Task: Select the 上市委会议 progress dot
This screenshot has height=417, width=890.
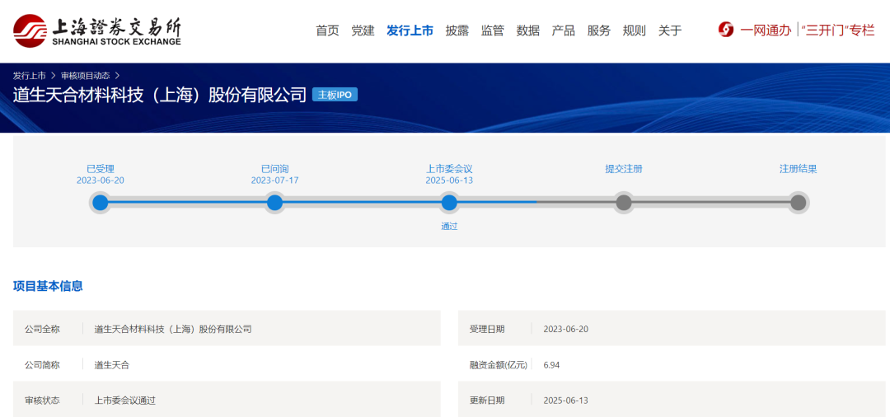Action: tap(449, 203)
